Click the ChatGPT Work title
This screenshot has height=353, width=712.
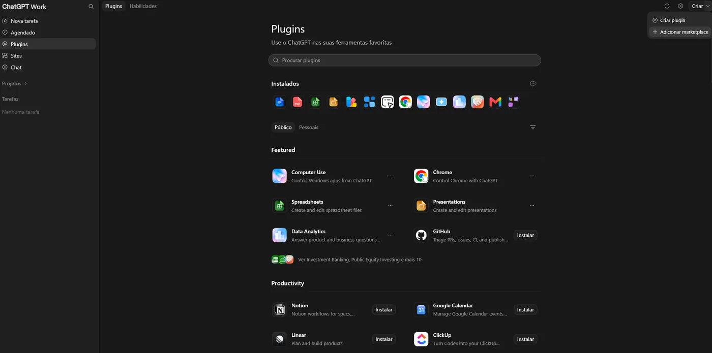[24, 7]
